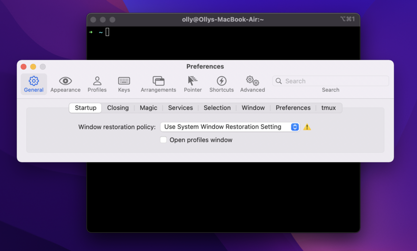The image size is (417, 251).
Task: Select the Startup tab
Action: point(86,108)
